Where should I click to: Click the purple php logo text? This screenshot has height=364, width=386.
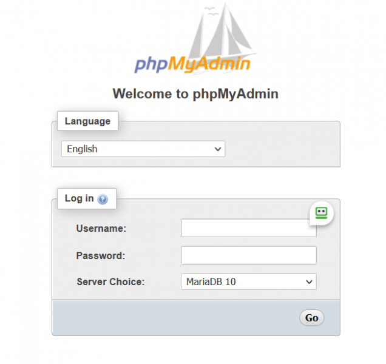151,65
